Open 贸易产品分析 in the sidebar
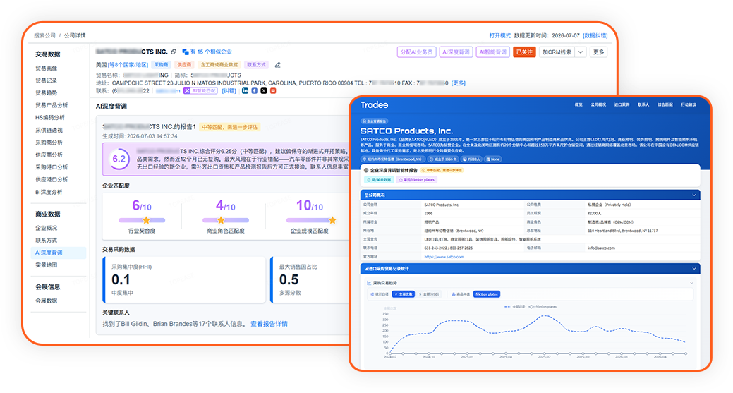This screenshot has height=393, width=733. (52, 105)
